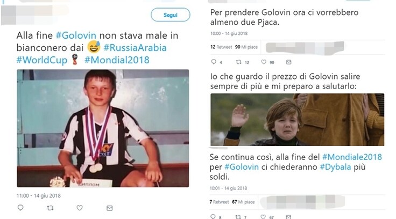
Task: Open the #Mondiale2018 hashtag in right tweet
Action: point(352,157)
